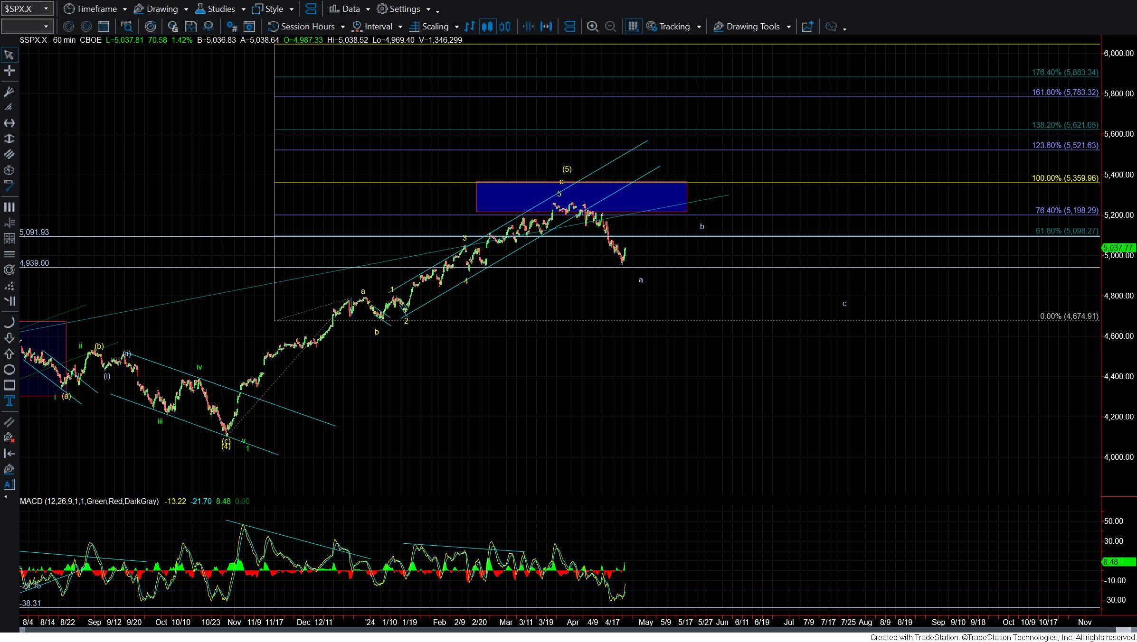Select the Andrews pitchfork drawing tool
1137x642 pixels.
(x=9, y=91)
